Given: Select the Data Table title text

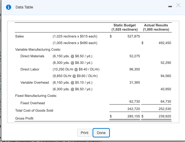Looking at the screenshot, I should pyautogui.click(x=24, y=7).
